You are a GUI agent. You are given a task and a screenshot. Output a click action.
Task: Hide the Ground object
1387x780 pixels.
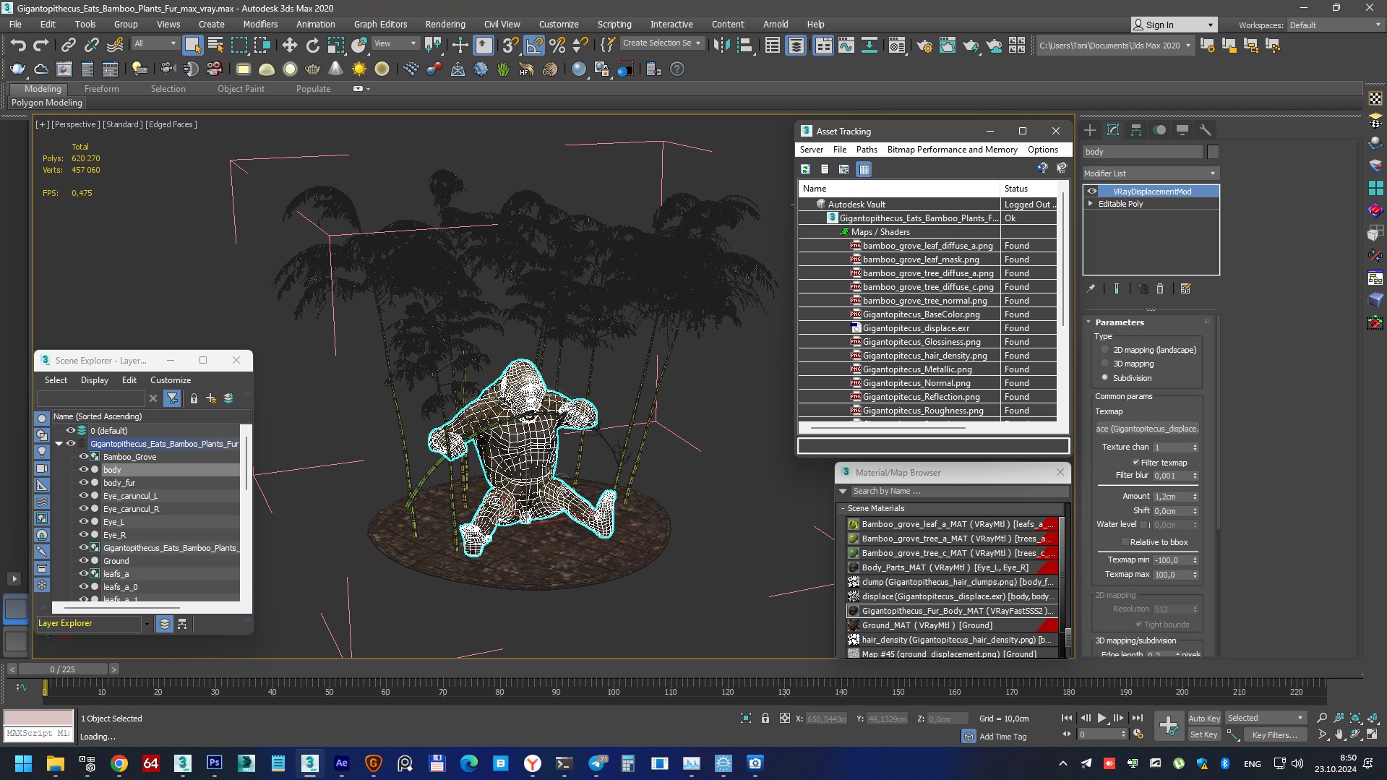coord(84,561)
